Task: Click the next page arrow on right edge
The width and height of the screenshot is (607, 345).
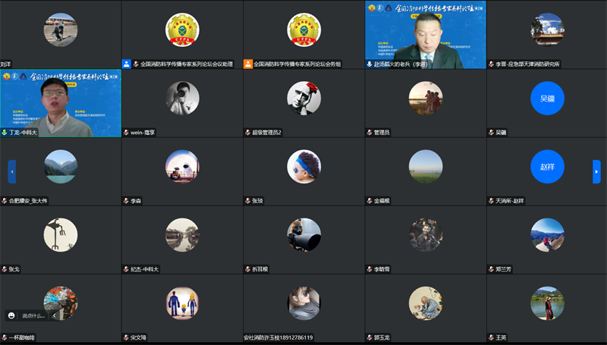Action: pos(596,171)
